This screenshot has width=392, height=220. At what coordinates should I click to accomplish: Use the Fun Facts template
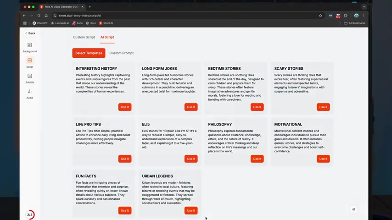click(x=125, y=210)
